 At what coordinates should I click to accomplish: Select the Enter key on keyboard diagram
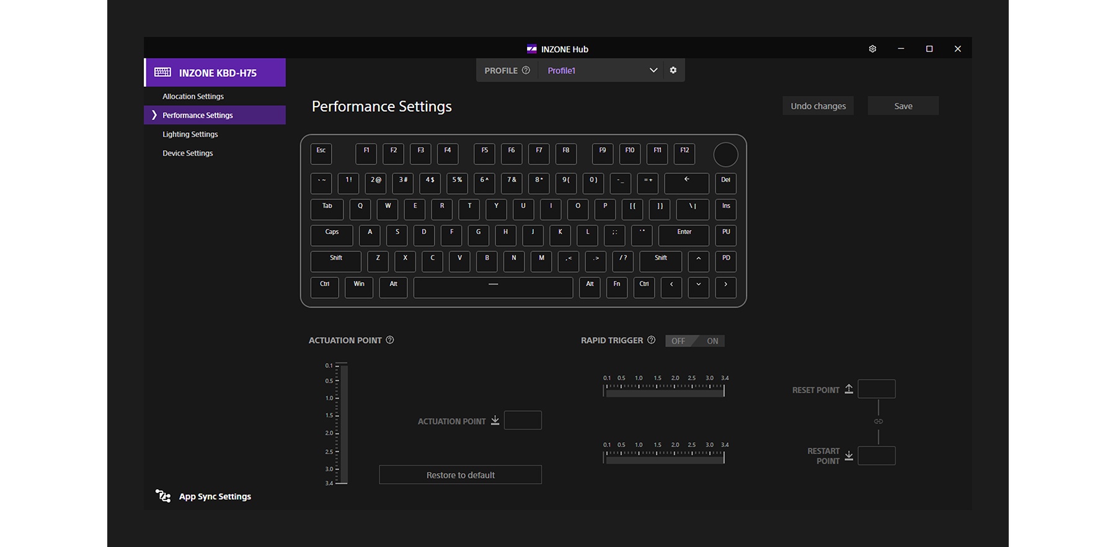(684, 236)
